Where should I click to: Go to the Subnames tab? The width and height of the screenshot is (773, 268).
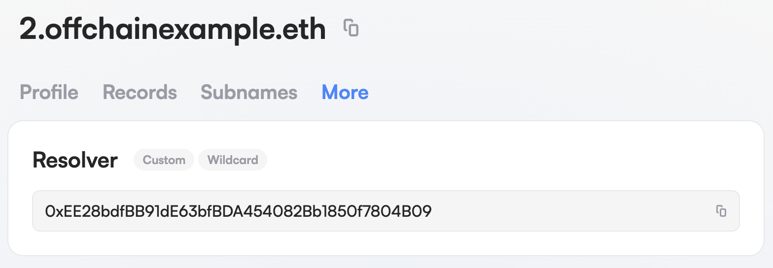coord(249,92)
